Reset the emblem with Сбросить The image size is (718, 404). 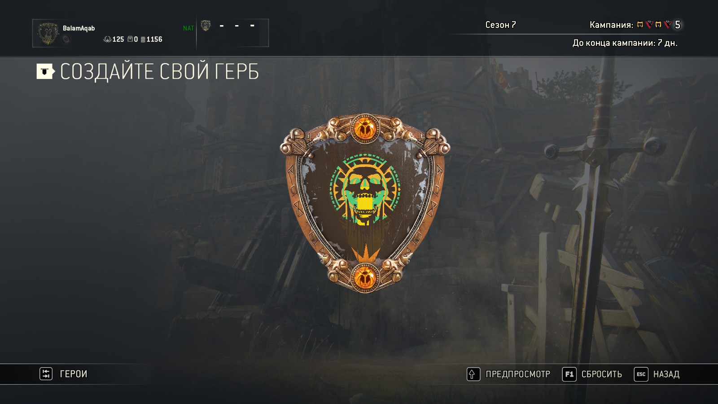pos(602,374)
